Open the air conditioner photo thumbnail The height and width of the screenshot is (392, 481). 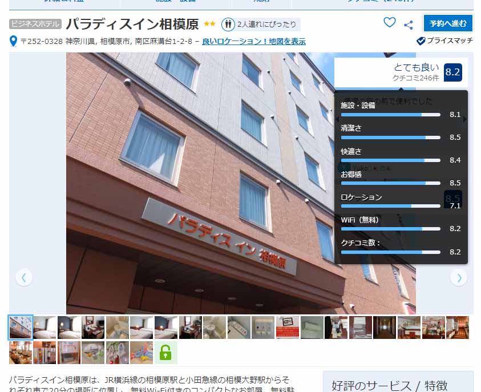[312, 328]
